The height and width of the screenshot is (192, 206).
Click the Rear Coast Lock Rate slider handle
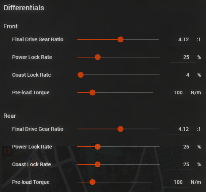pyautogui.click(x=98, y=164)
